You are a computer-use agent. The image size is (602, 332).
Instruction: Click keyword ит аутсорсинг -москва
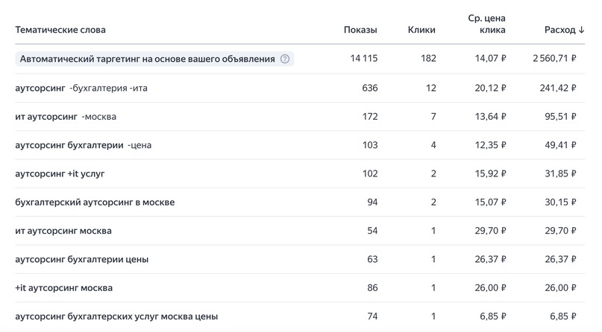66,117
